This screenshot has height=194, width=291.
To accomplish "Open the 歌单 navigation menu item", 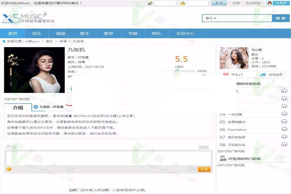I will pos(109,33).
